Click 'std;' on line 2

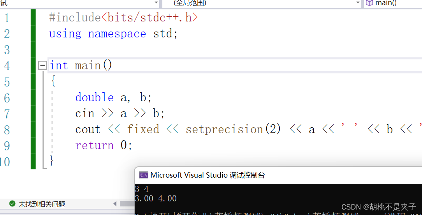point(165,34)
